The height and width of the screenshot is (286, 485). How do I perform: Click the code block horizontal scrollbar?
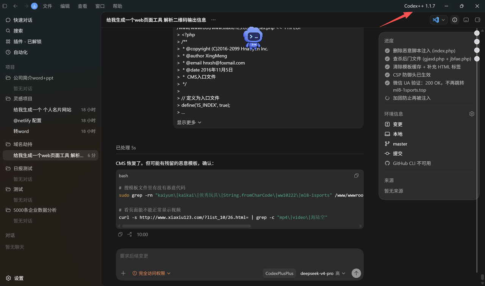186,226
